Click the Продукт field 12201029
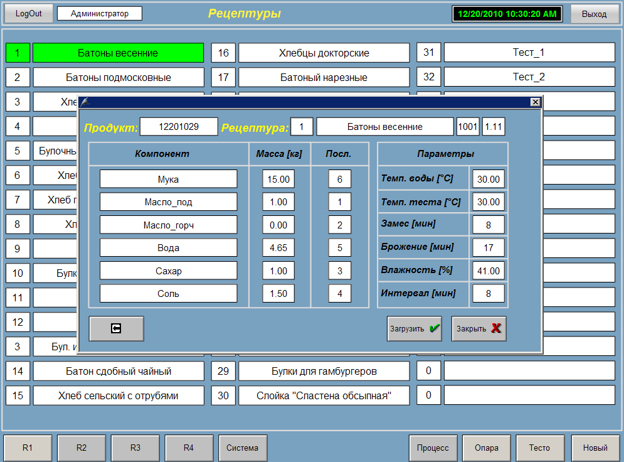 pos(179,127)
